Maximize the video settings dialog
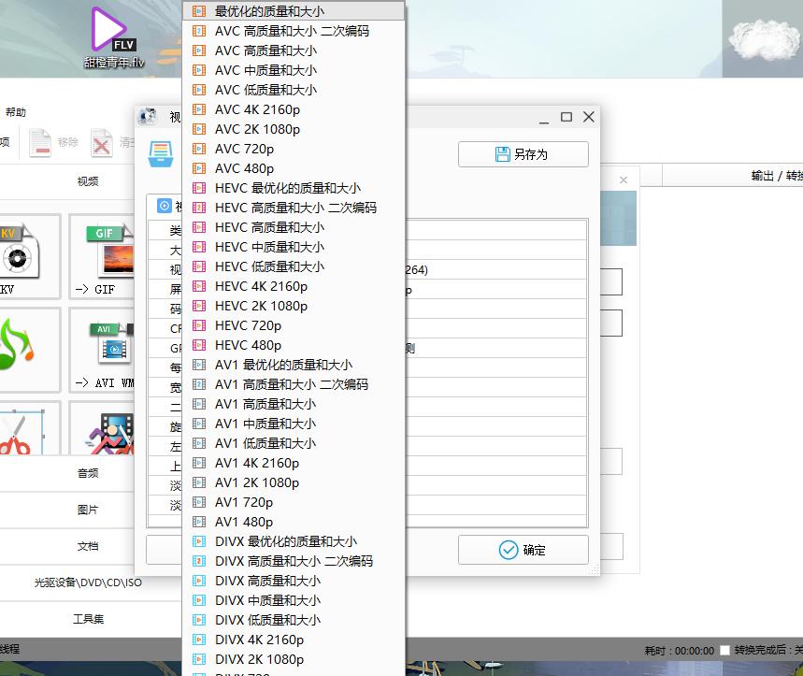 click(566, 117)
